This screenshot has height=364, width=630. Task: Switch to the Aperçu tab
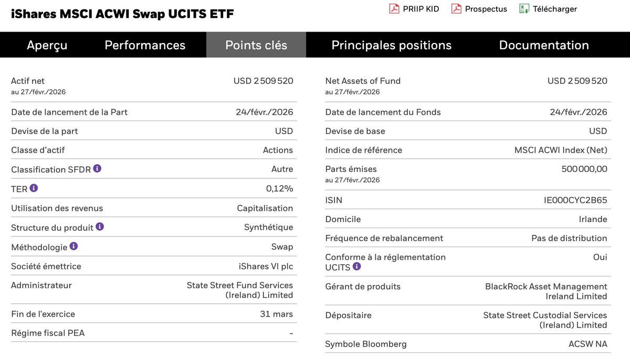47,45
